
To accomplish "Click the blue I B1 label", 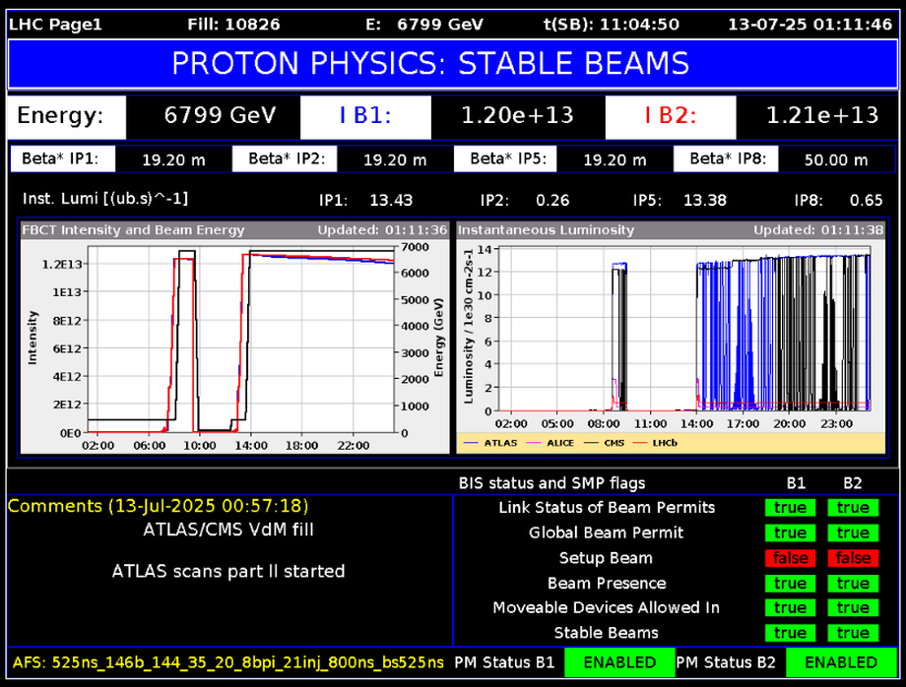I will coord(365,116).
